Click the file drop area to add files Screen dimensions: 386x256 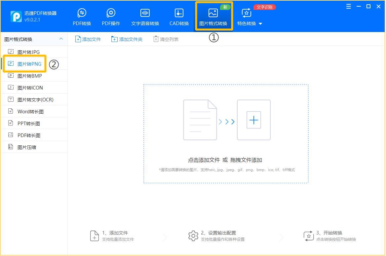226,133
